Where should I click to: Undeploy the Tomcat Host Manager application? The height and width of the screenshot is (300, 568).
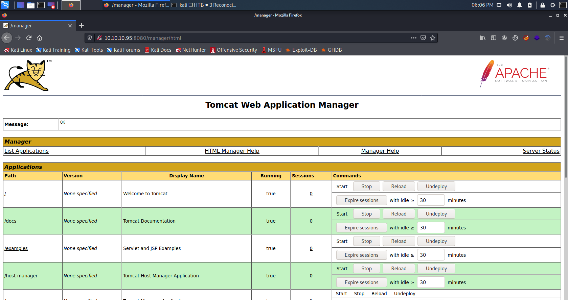436,269
